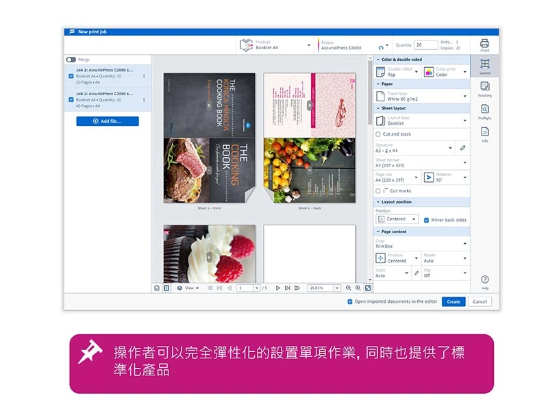The image size is (548, 411).
Task: Click the Print icon in the sidebar
Action: click(484, 45)
